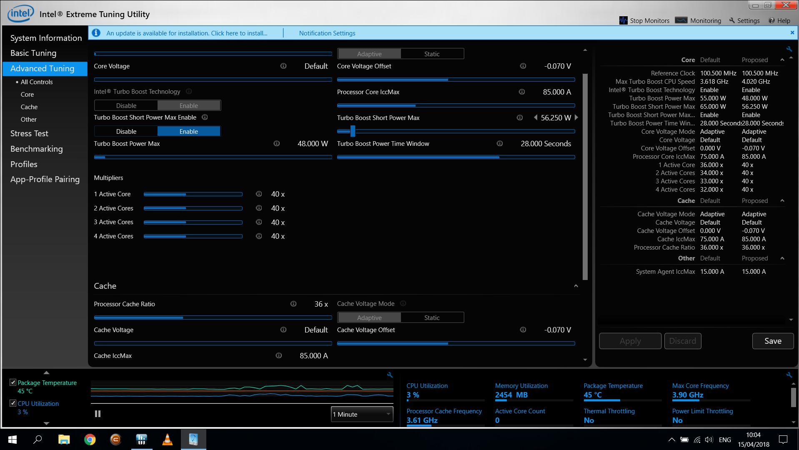Open VLC media player from taskbar

point(167,440)
